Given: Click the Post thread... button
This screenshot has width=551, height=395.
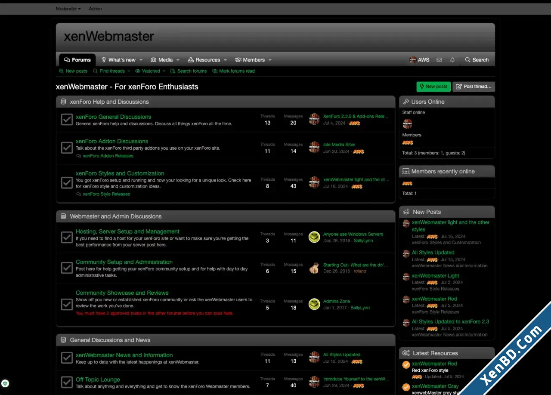Looking at the screenshot, I should pos(474,86).
